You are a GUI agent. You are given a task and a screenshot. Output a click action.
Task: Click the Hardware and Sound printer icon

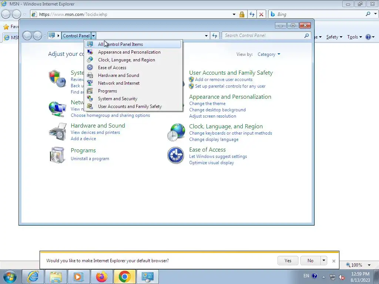click(57, 132)
